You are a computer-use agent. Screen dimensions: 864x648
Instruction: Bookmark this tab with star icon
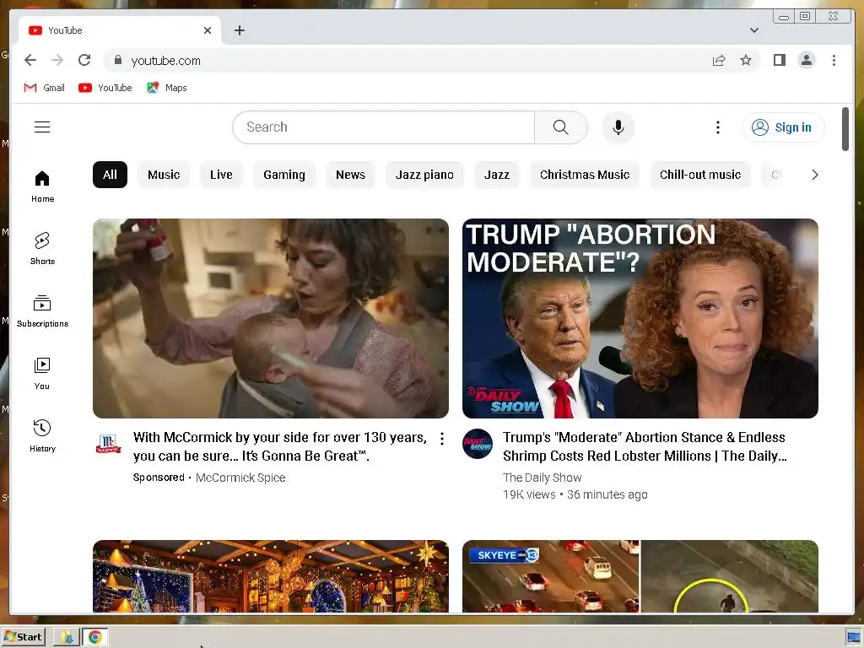(x=746, y=61)
